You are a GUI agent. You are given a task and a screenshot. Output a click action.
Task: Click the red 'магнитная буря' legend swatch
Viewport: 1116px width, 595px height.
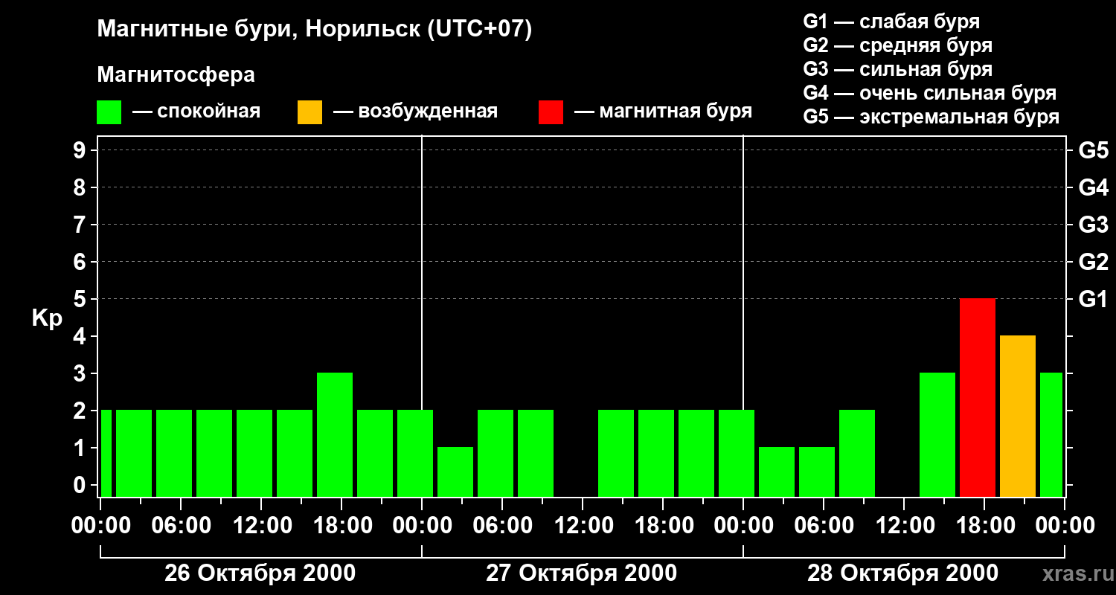pos(551,112)
